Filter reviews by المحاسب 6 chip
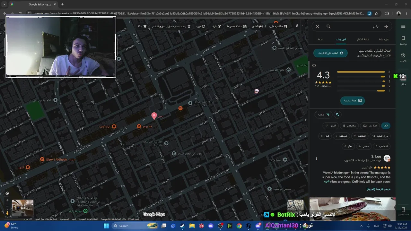411x231 pixels. coord(381,146)
